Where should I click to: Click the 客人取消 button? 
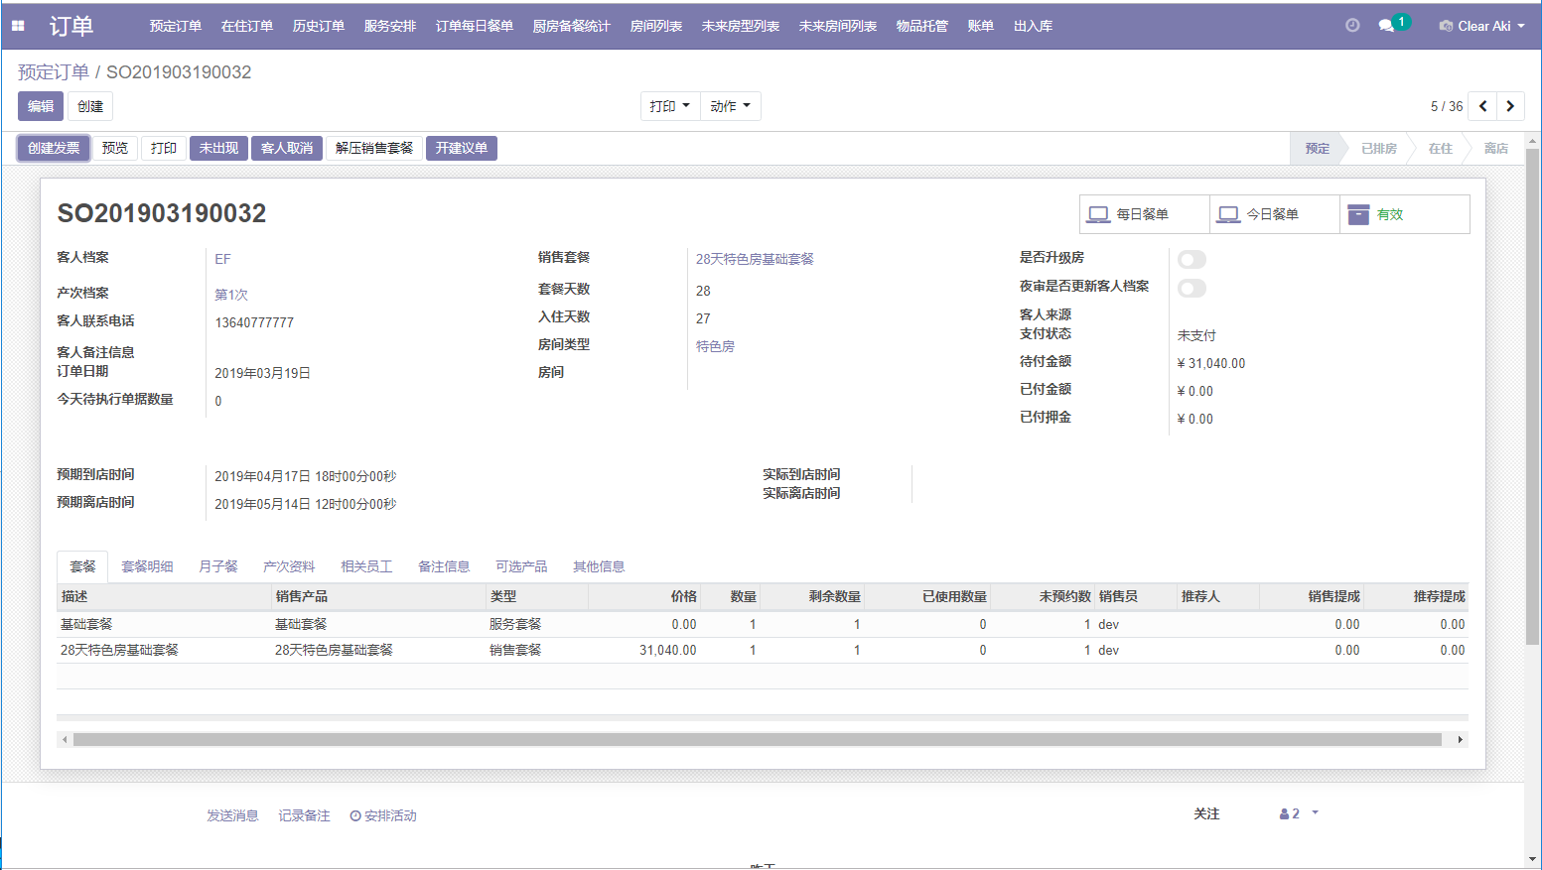coord(287,148)
